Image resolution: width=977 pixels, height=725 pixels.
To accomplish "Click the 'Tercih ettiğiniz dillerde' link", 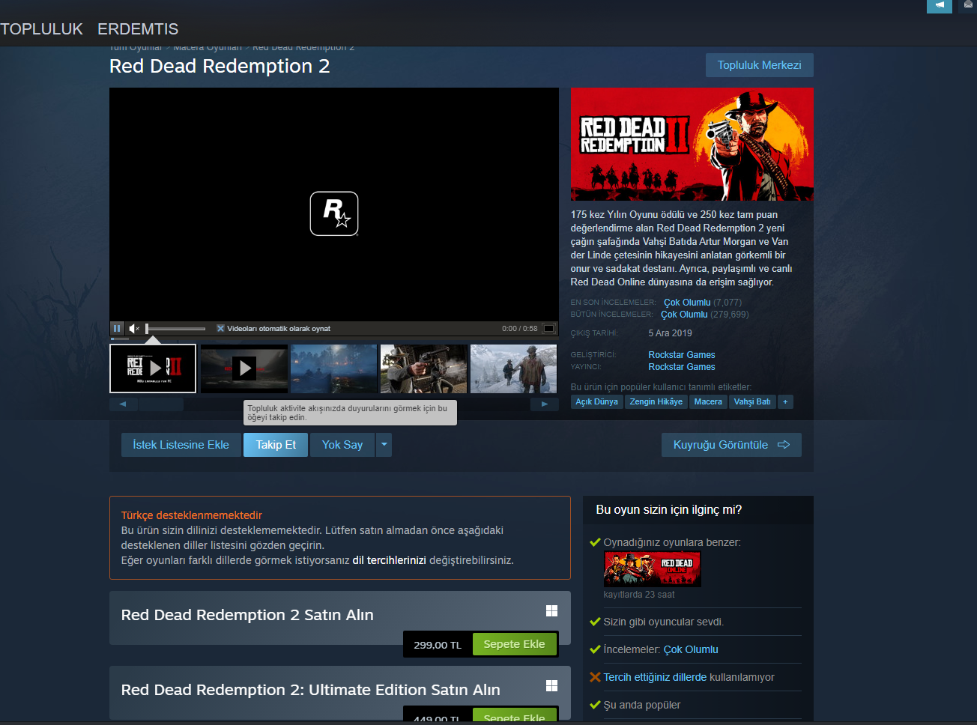I will click(x=655, y=677).
